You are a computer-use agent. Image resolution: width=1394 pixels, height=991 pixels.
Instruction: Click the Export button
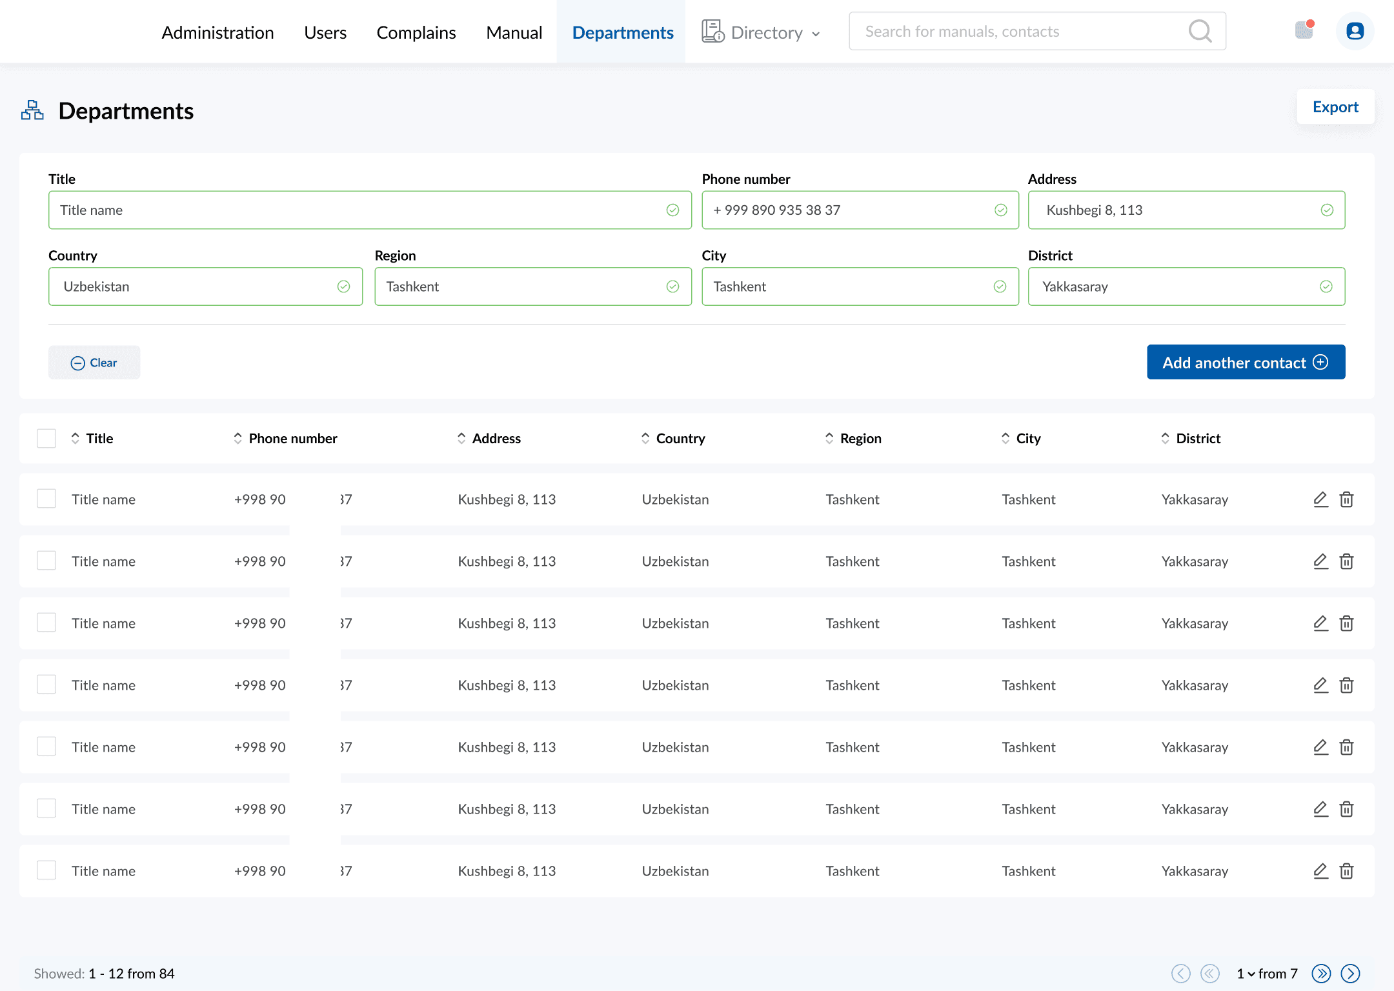(x=1335, y=106)
